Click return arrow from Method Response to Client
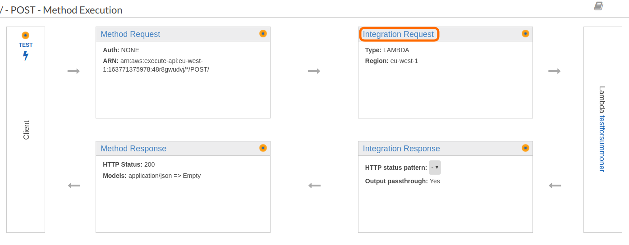 [74, 186]
